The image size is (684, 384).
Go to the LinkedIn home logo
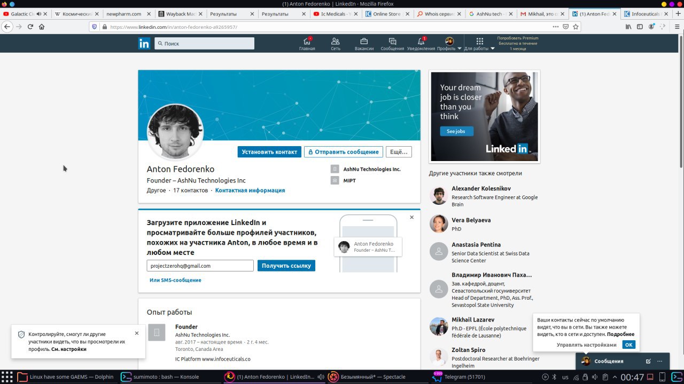144,44
